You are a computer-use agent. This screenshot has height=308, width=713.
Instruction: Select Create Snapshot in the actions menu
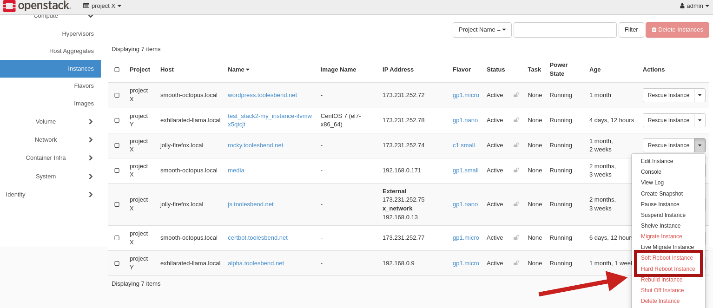661,194
